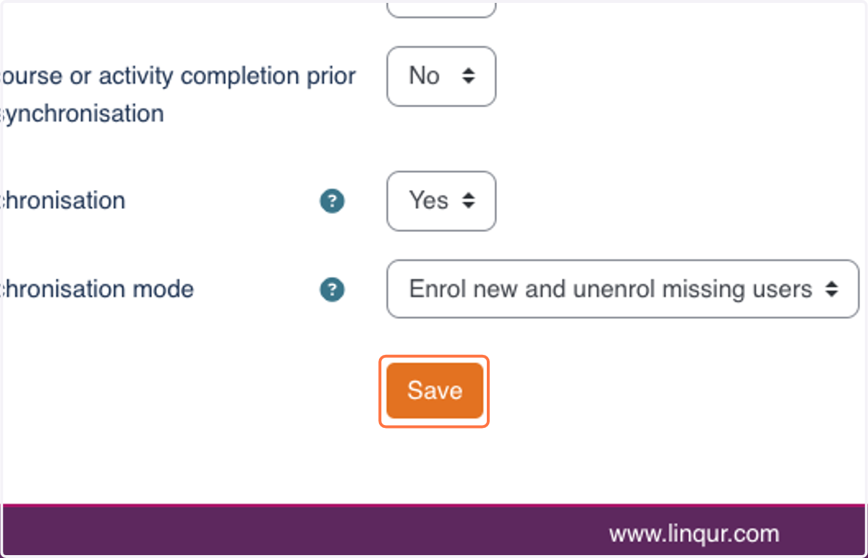This screenshot has height=558, width=868.
Task: Open the completion prior synchronisation No dropdown
Action: click(x=441, y=76)
